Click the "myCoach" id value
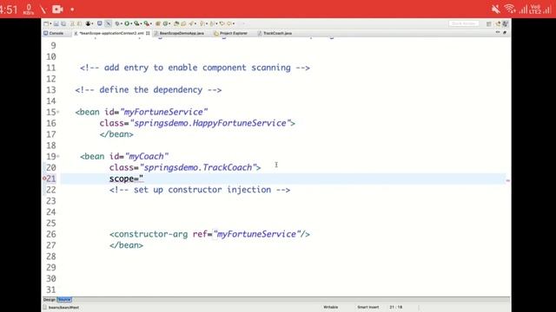This screenshot has width=556, height=312. pos(147,156)
